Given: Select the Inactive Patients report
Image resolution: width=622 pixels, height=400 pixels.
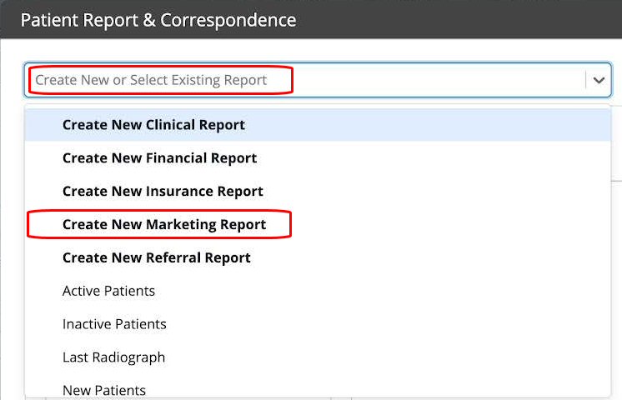Looking at the screenshot, I should (x=318, y=324).
